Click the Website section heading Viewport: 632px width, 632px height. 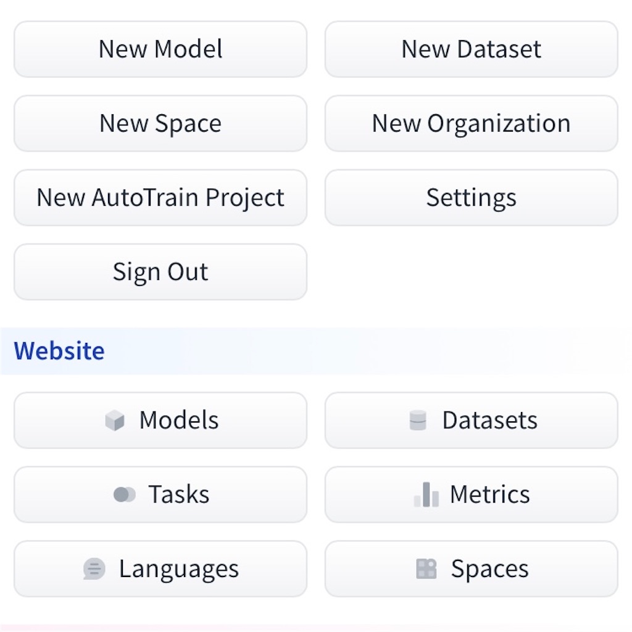pos(59,351)
